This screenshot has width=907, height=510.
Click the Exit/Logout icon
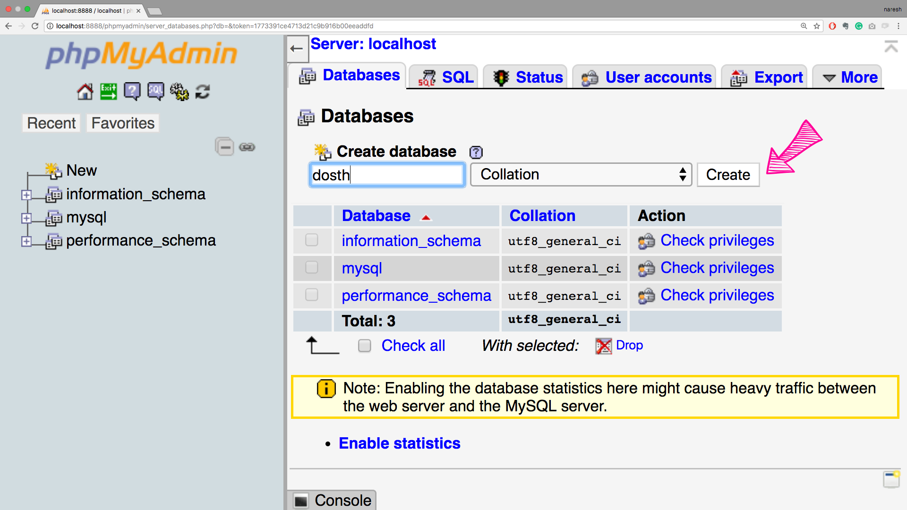tap(108, 92)
